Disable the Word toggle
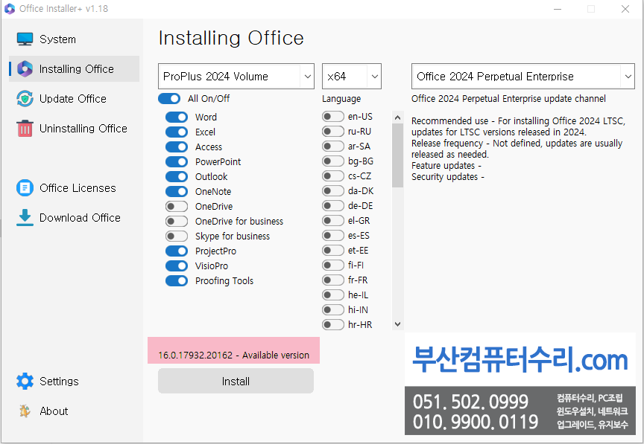644x444 pixels. (x=177, y=118)
